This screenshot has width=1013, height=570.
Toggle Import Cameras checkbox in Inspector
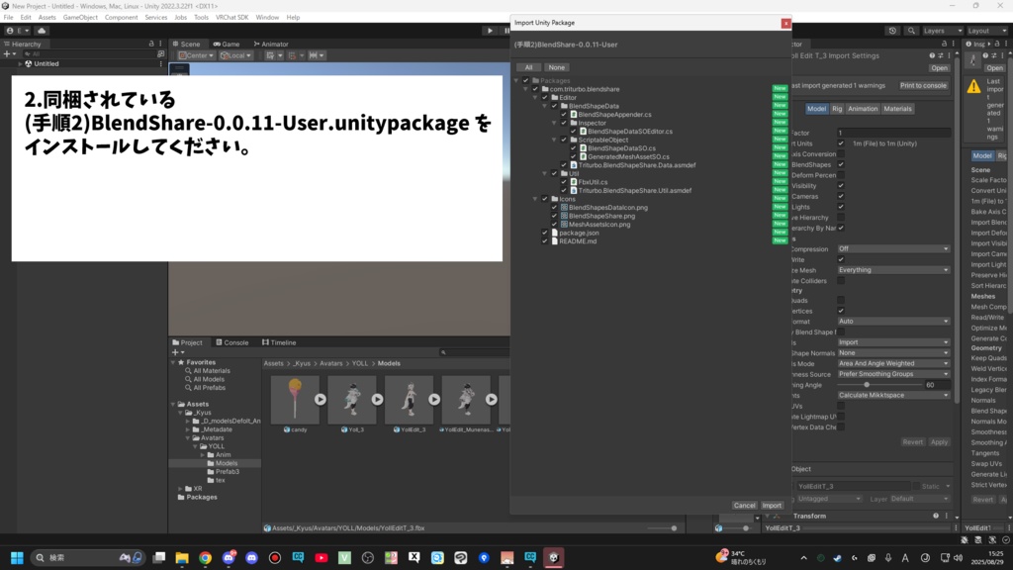841,197
